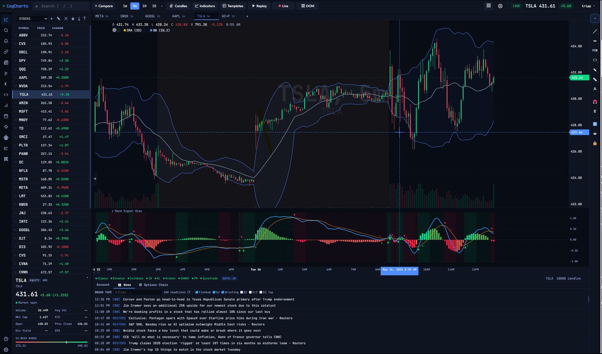Open the tripp user menu
This screenshot has width=602, height=354.
tap(588, 6)
